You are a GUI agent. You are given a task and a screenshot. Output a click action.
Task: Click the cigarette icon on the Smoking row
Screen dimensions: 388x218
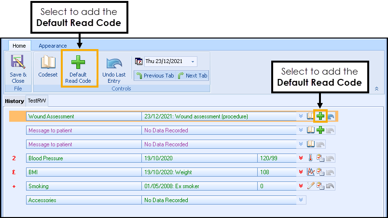tap(311, 186)
